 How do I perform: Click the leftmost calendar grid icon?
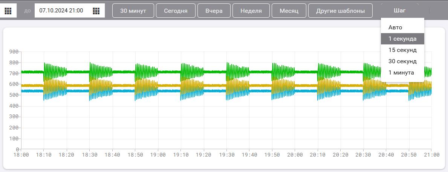pyautogui.click(x=8, y=11)
